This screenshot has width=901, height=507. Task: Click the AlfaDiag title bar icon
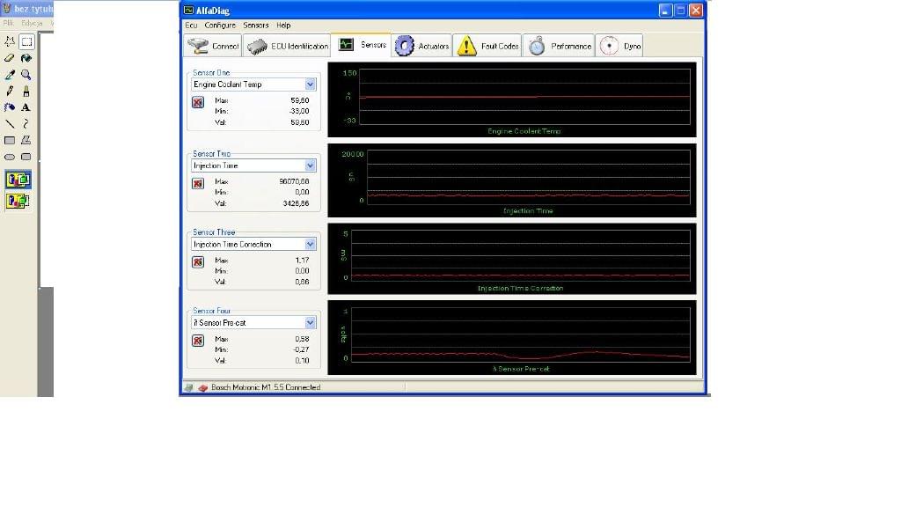point(188,10)
